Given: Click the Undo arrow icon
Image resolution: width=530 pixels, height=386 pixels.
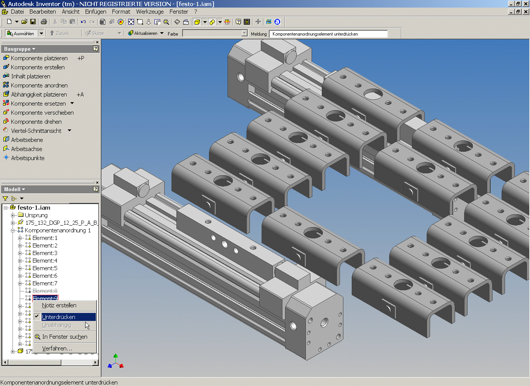Looking at the screenshot, I should [83, 22].
